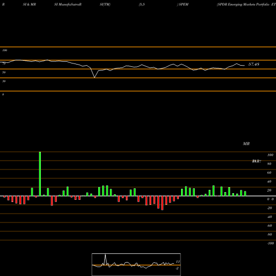This screenshot has height=276, width=276.
Task: Click the MR axis label -100
Action: coord(270,243)
